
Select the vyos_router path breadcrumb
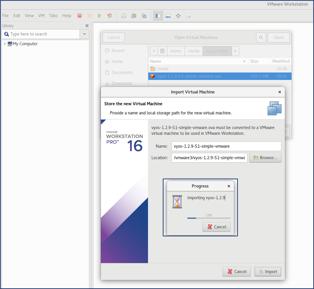pos(217,51)
